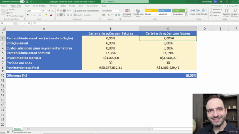Click the Copiar command
Screen dimensions: 239x134
[10, 13]
